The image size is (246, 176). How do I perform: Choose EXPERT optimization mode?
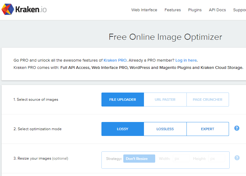click(207, 129)
